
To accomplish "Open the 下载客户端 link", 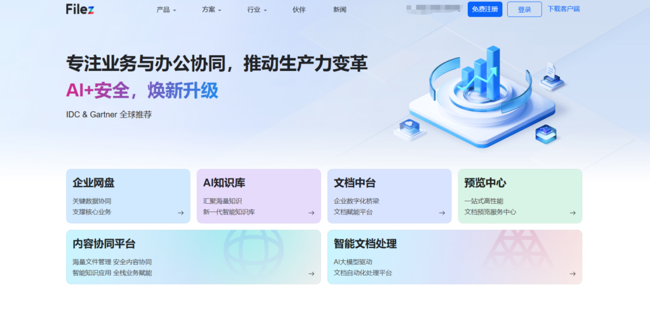I will point(564,9).
